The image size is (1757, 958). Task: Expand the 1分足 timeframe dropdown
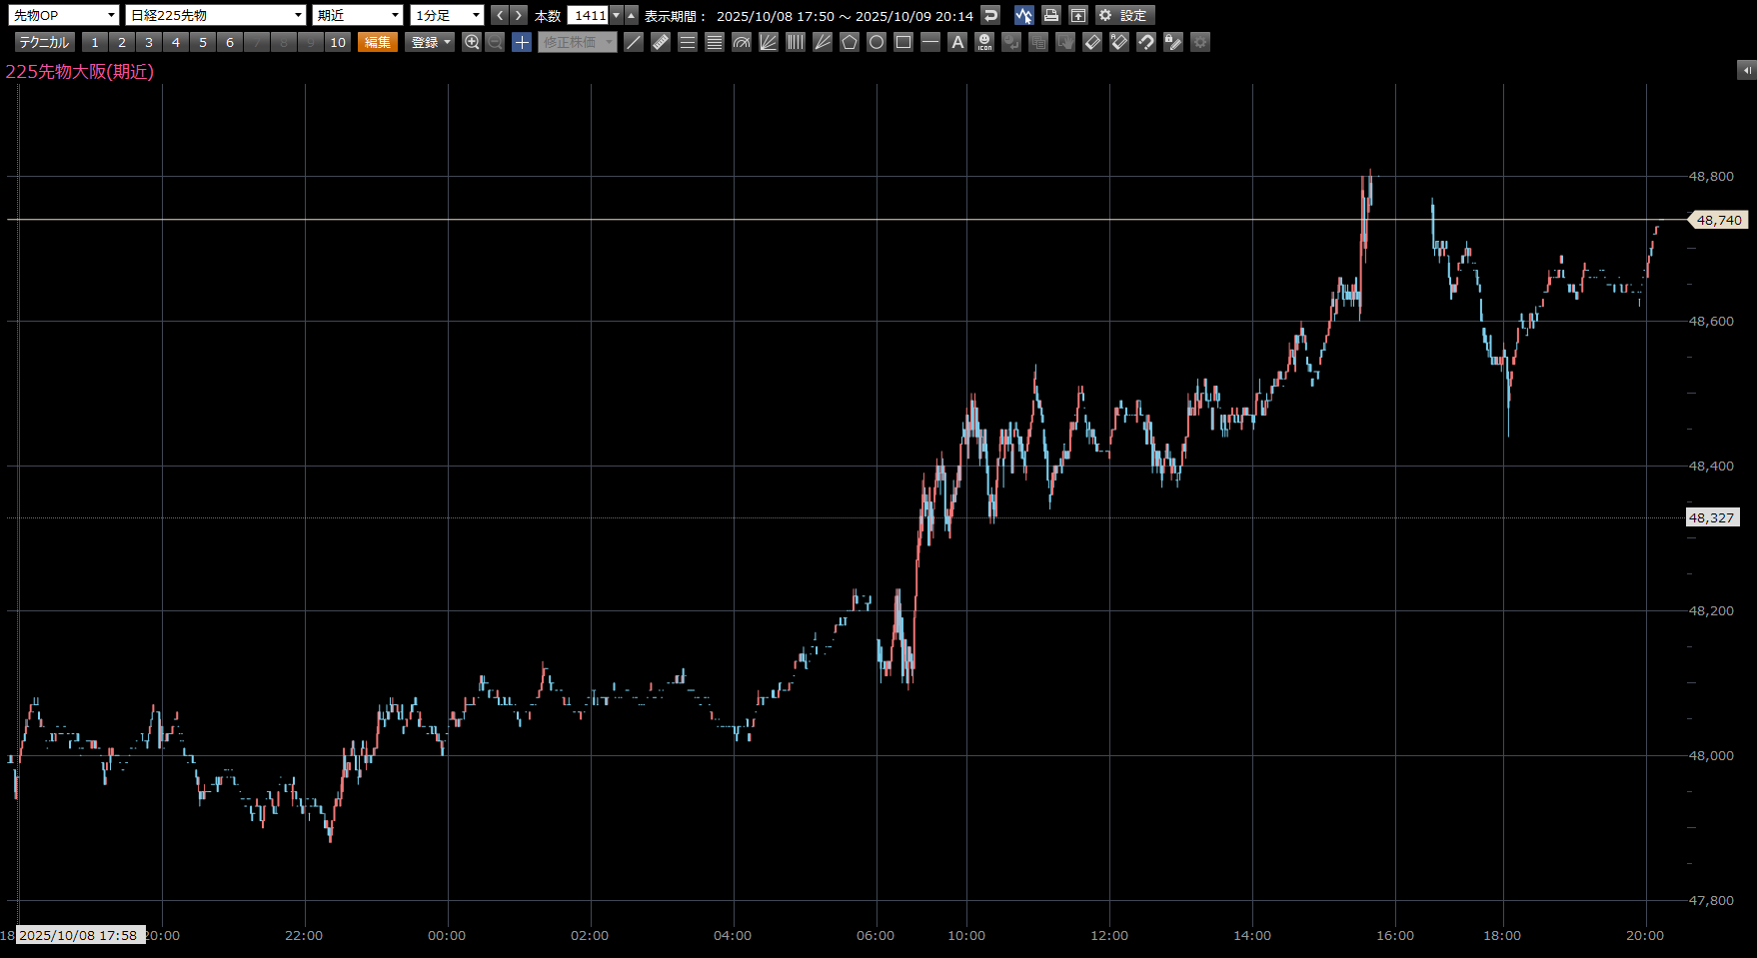click(447, 15)
